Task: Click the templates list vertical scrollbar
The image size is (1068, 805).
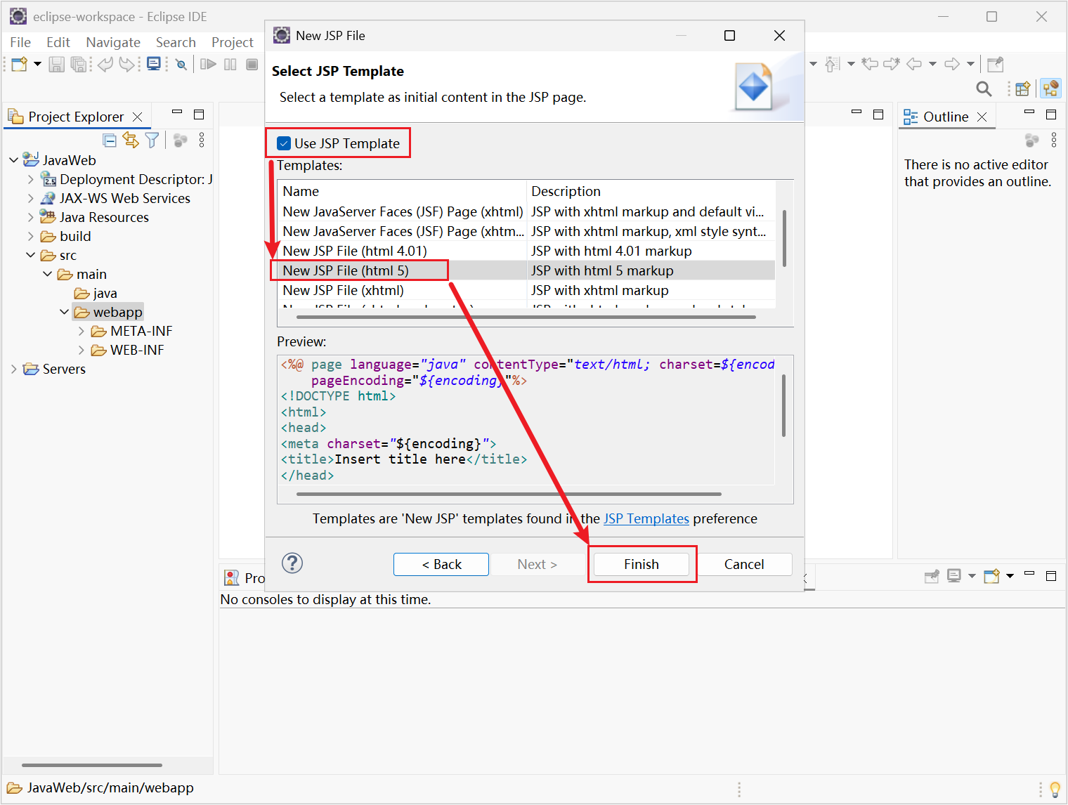Action: (x=784, y=239)
